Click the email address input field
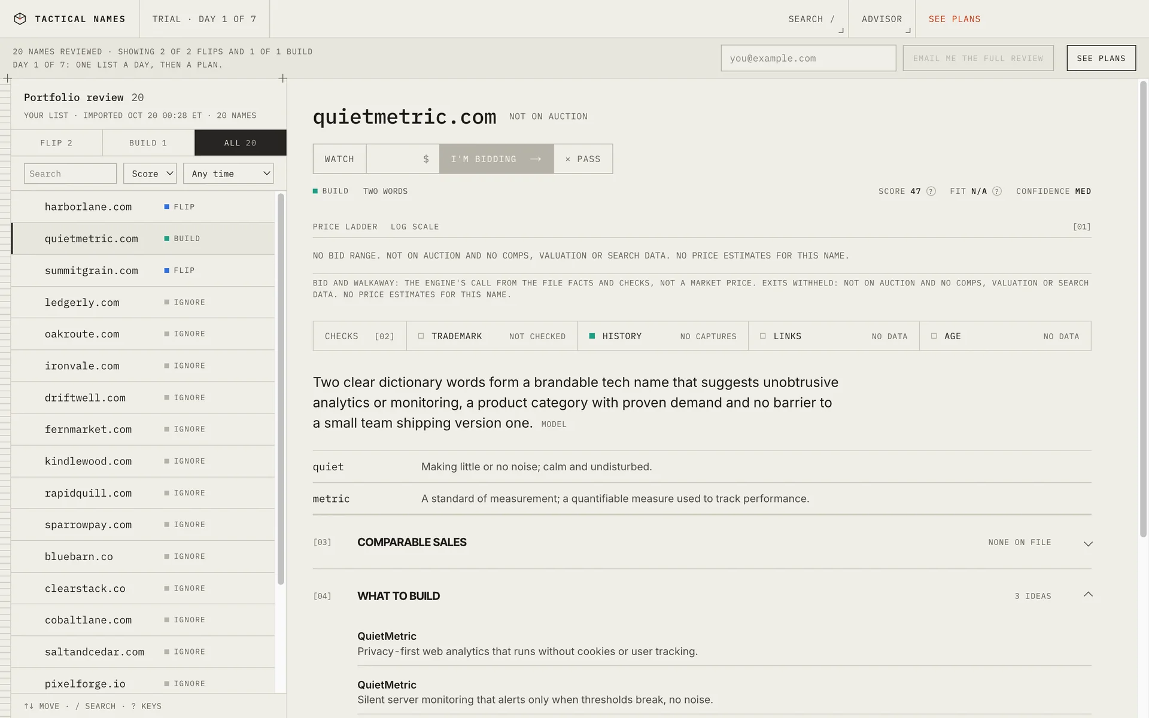Viewport: 1149px width, 718px height. [x=808, y=58]
